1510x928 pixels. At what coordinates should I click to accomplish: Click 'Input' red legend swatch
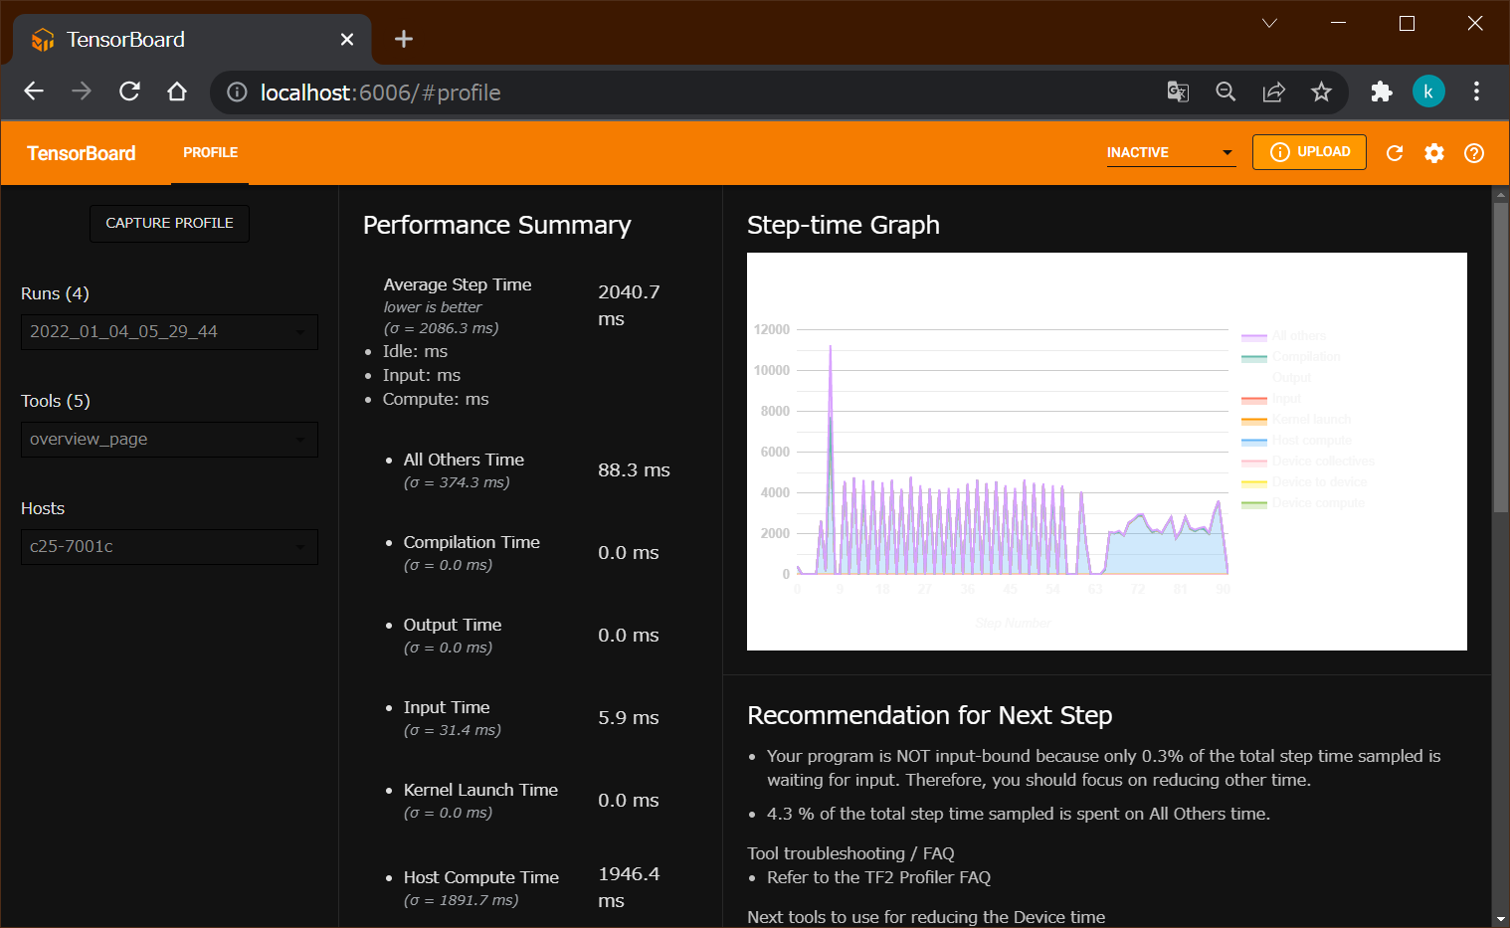pyautogui.click(x=1253, y=400)
